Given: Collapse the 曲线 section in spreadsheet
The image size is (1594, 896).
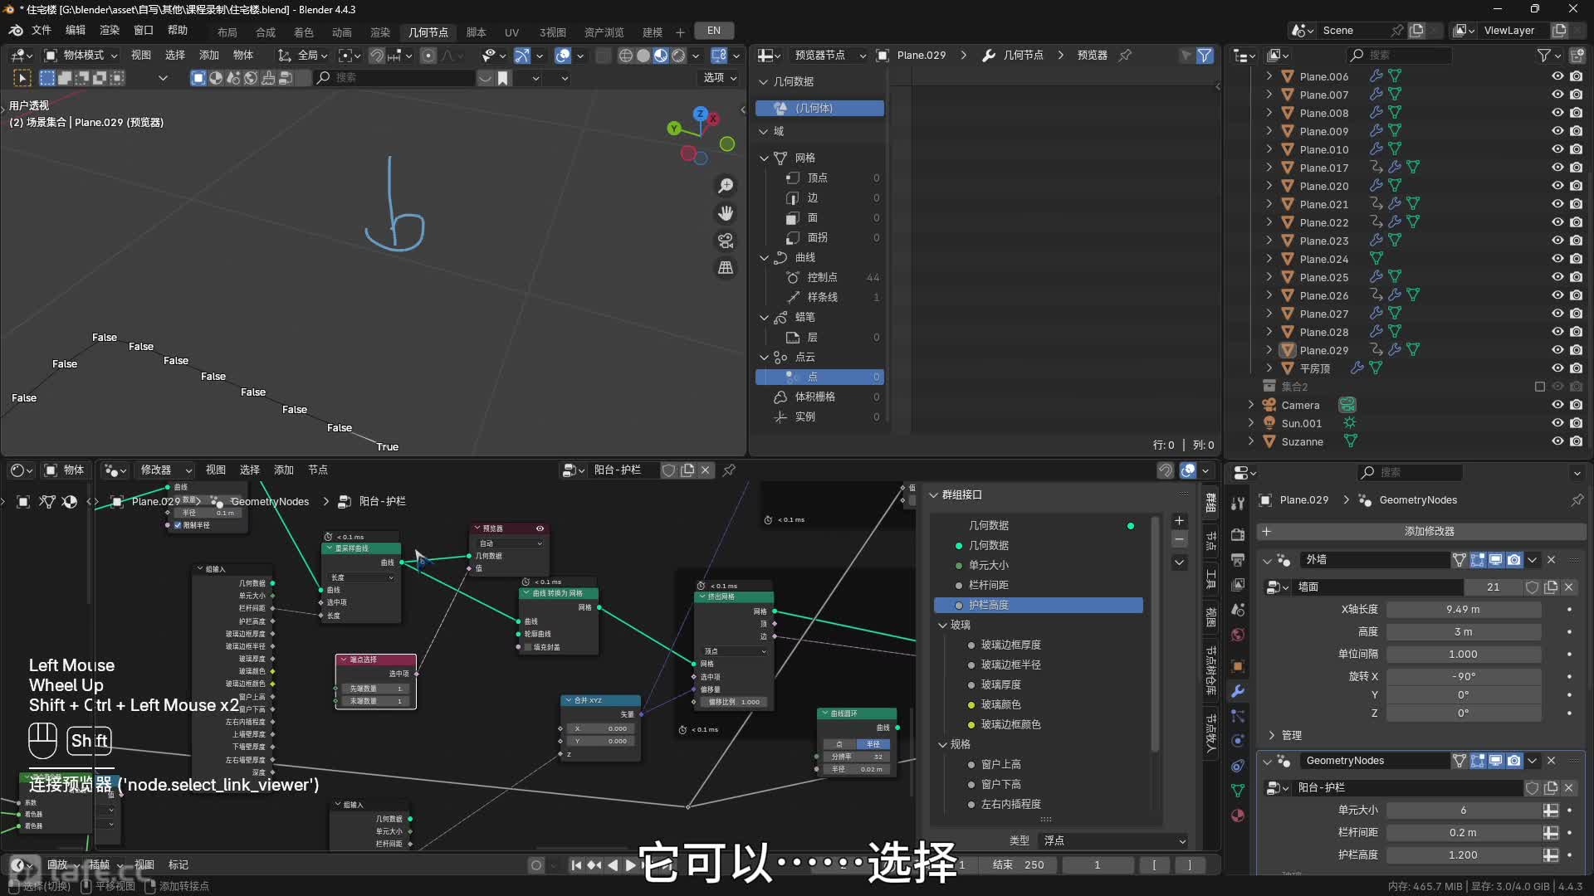Looking at the screenshot, I should [x=764, y=258].
